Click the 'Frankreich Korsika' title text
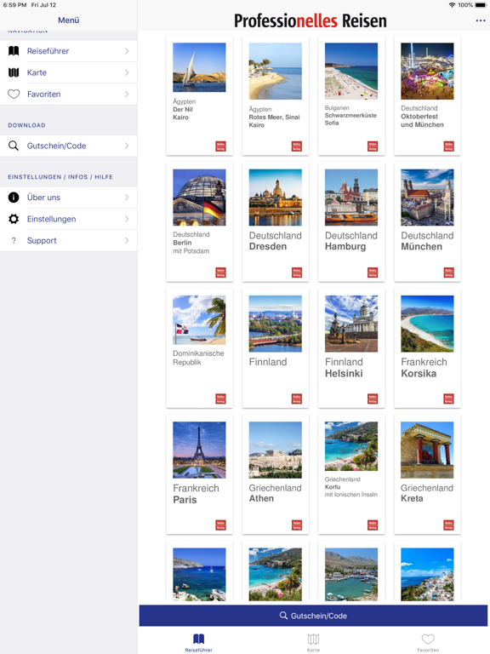 (x=424, y=368)
